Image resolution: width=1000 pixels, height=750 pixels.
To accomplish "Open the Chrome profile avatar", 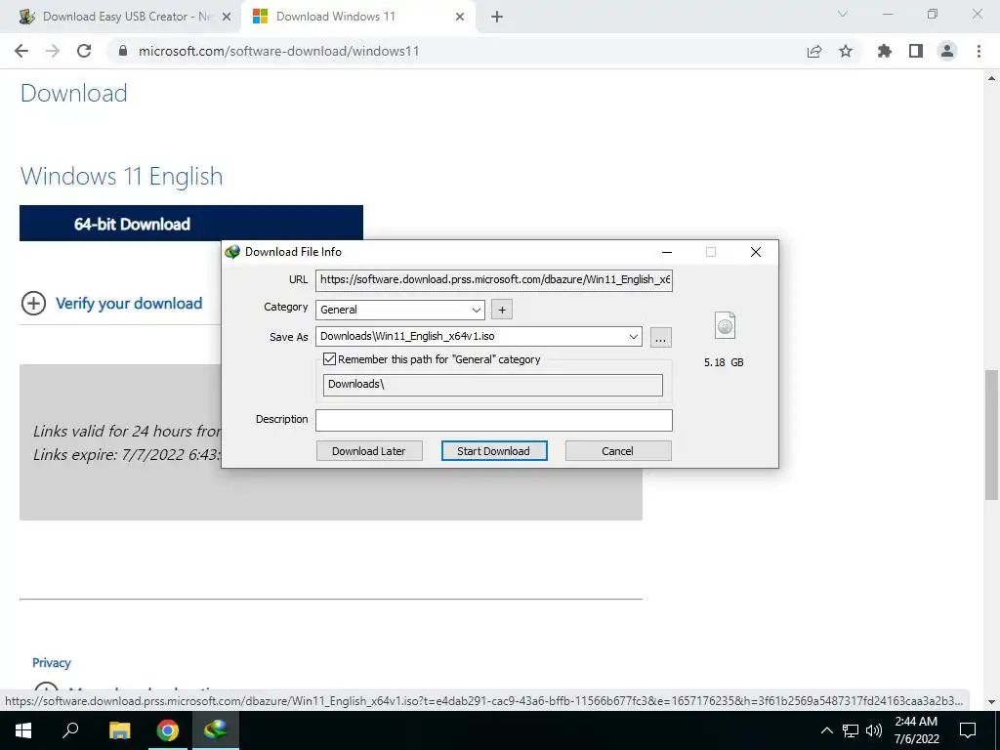I will coord(947,51).
